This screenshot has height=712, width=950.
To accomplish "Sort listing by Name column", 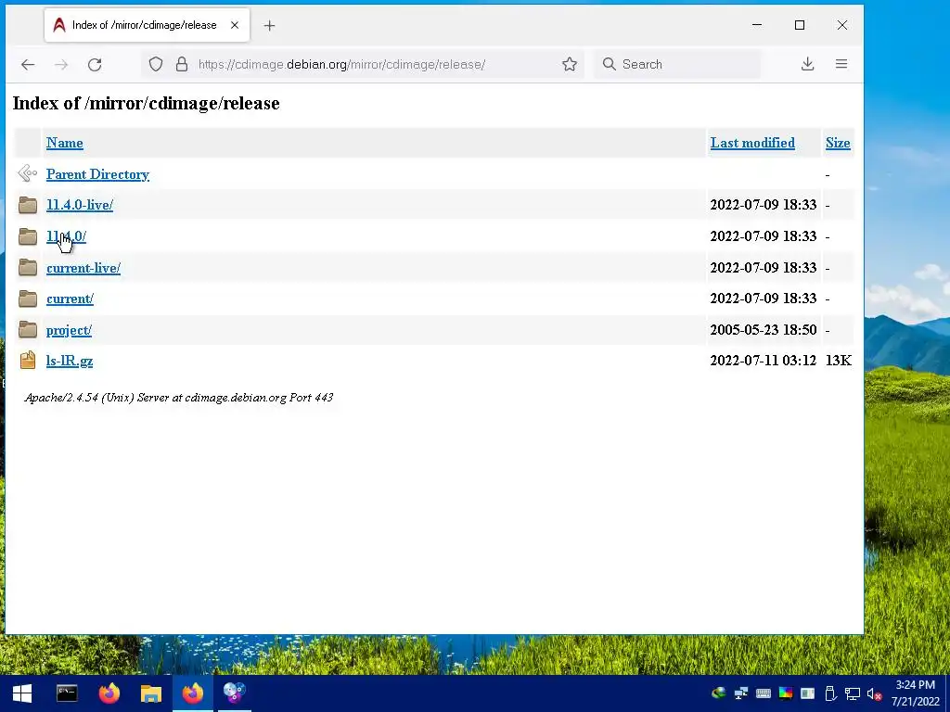I will coord(65,143).
